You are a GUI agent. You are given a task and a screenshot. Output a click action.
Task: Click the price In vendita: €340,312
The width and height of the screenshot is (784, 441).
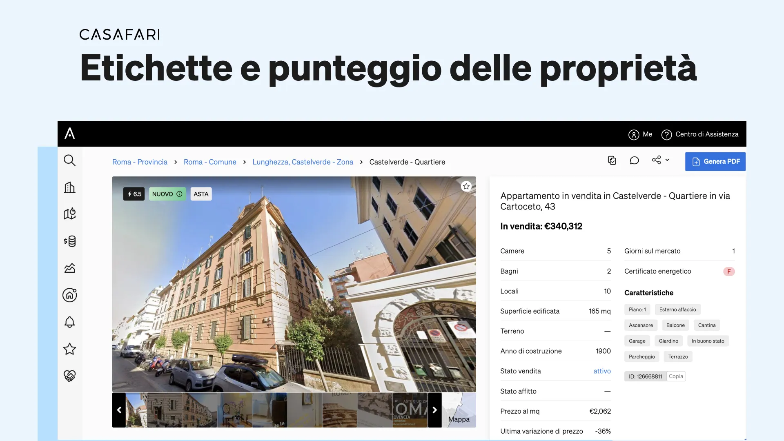click(x=541, y=226)
